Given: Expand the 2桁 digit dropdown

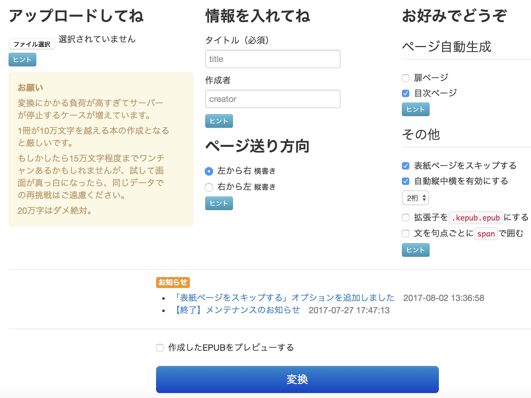Looking at the screenshot, I should click(415, 198).
